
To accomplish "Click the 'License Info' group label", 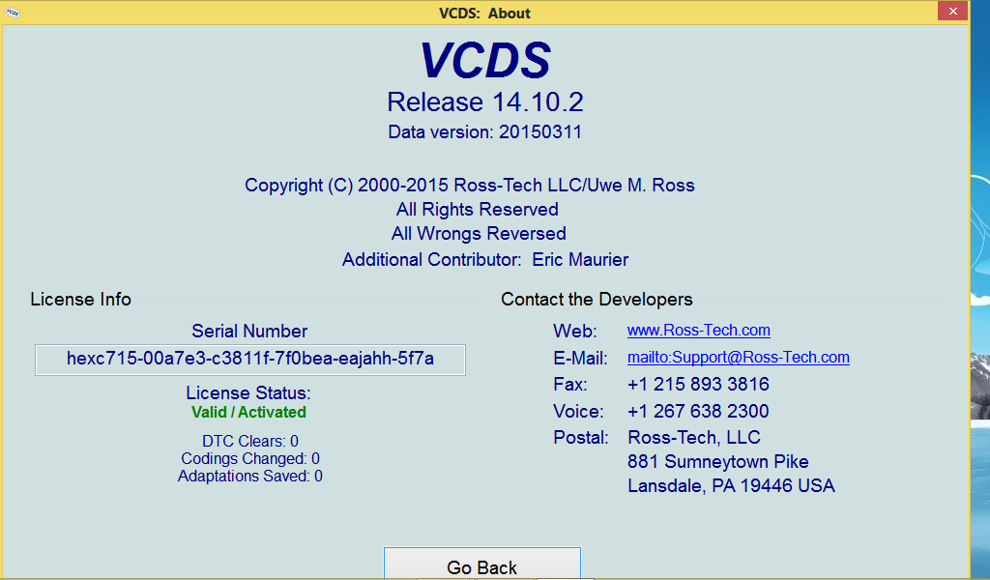I will 81,299.
